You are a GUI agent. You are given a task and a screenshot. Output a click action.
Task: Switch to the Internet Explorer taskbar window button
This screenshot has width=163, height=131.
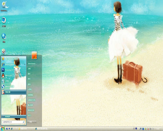tap(42, 129)
